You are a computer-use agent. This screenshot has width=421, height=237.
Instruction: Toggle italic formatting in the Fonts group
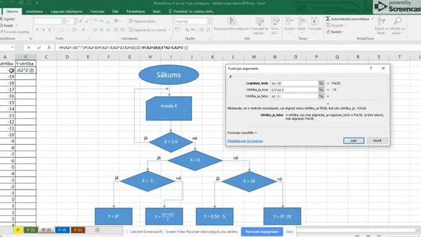(43, 30)
